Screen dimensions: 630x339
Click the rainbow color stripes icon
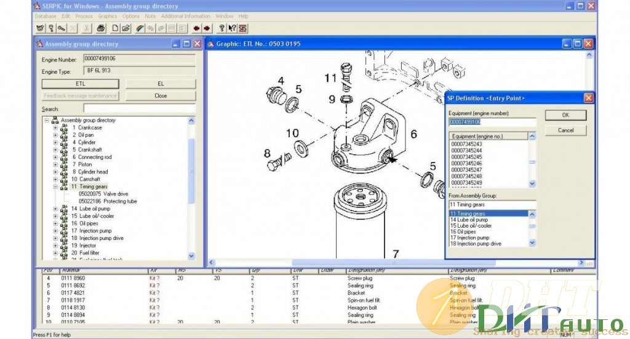(140, 28)
